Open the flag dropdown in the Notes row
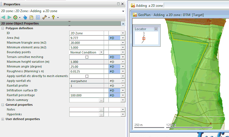 tap(123, 110)
